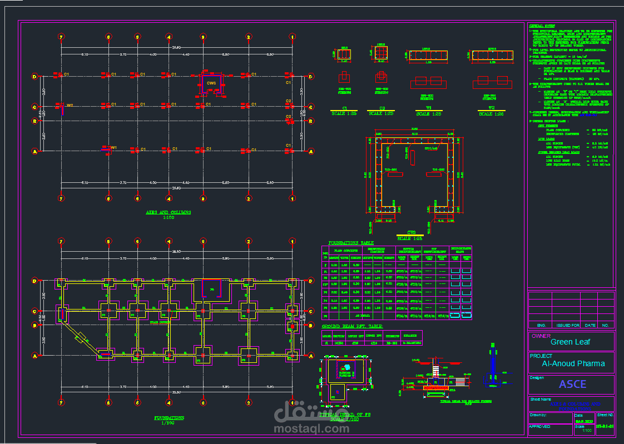Select the 'TYPICAL DETAIL OF F6' title

pos(345,415)
